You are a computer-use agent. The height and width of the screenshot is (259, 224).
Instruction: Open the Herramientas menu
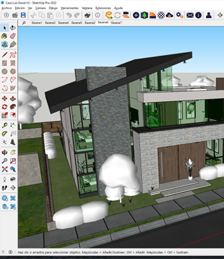click(70, 8)
